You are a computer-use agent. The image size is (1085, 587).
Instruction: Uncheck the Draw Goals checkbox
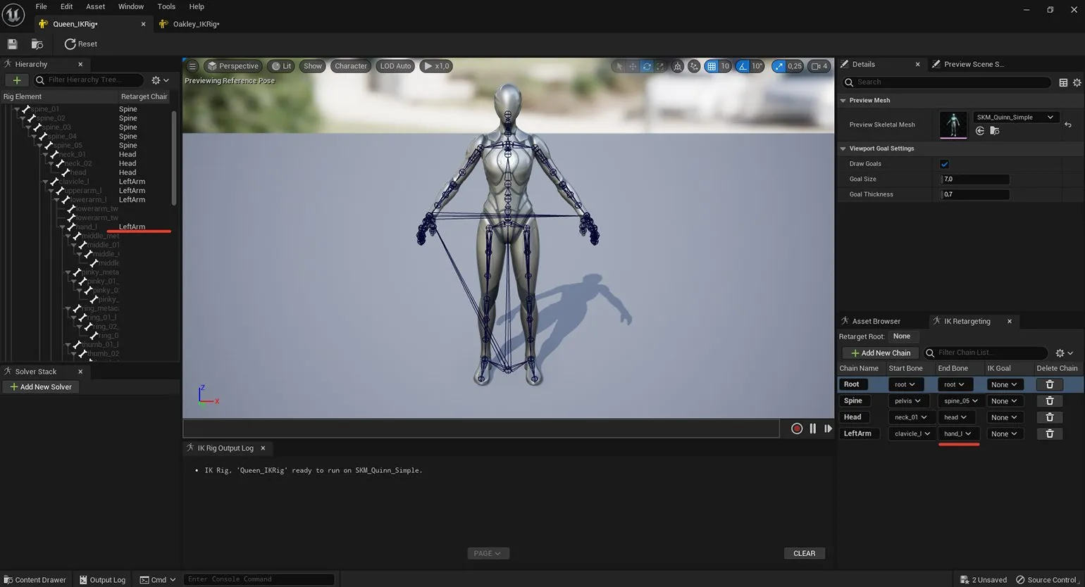click(x=944, y=164)
